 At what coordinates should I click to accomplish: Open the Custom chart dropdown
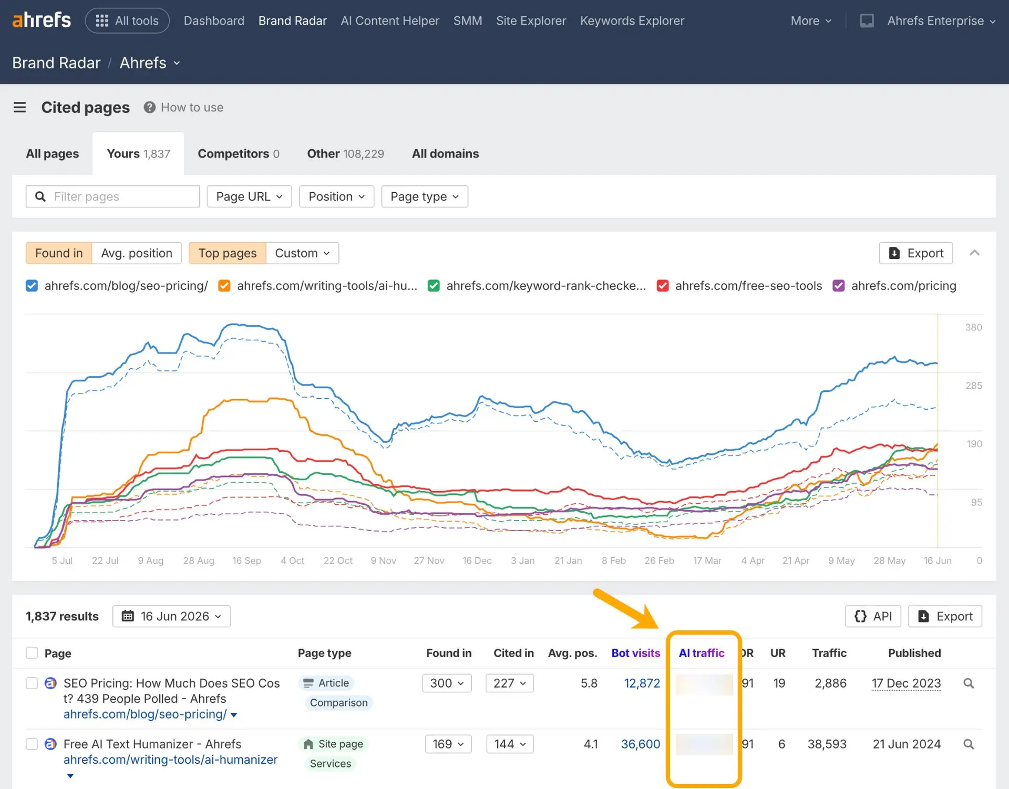pyautogui.click(x=302, y=253)
